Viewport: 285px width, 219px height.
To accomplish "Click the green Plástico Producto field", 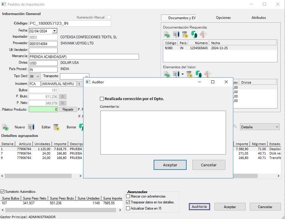I will click(43, 109).
